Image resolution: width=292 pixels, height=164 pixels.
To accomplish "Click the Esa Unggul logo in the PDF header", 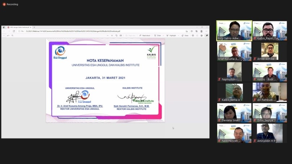I will click(60, 52).
